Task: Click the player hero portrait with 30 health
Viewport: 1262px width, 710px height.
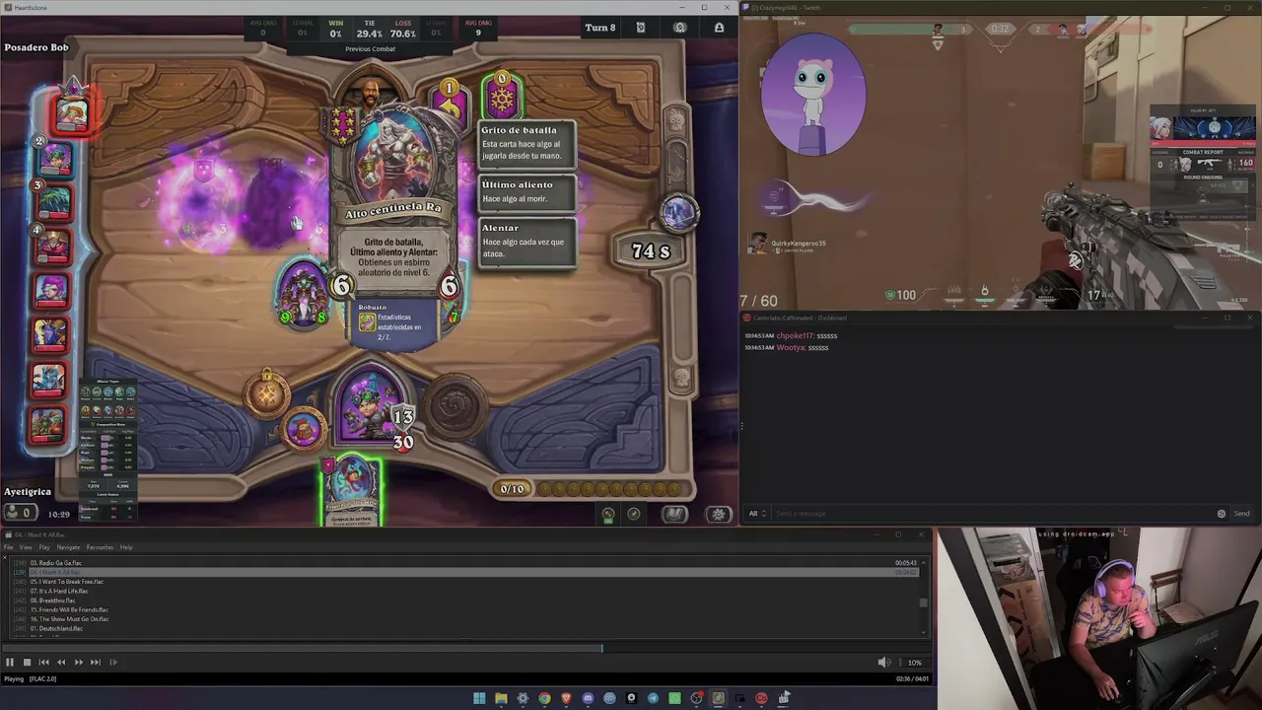Action: [x=373, y=406]
